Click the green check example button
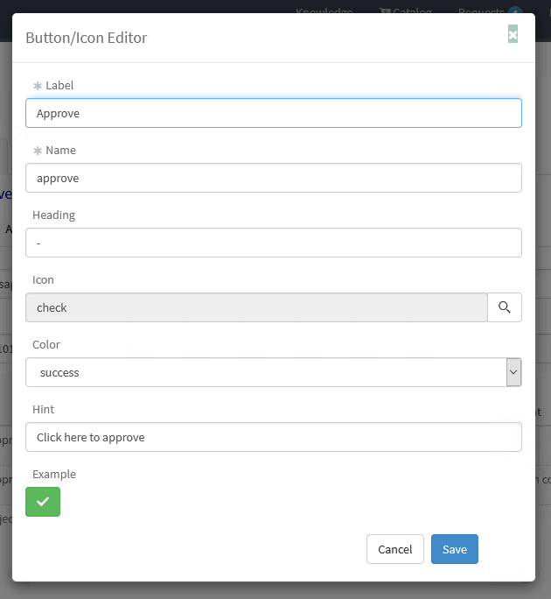Viewport: 551px width, 599px height. click(x=43, y=502)
